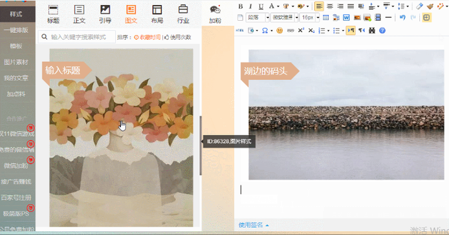Switch to the 图文 style tab
Viewport: 449px width, 235px height.
pyautogui.click(x=131, y=14)
